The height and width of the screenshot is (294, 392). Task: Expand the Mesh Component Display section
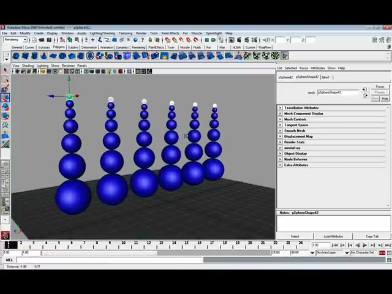pyautogui.click(x=280, y=113)
